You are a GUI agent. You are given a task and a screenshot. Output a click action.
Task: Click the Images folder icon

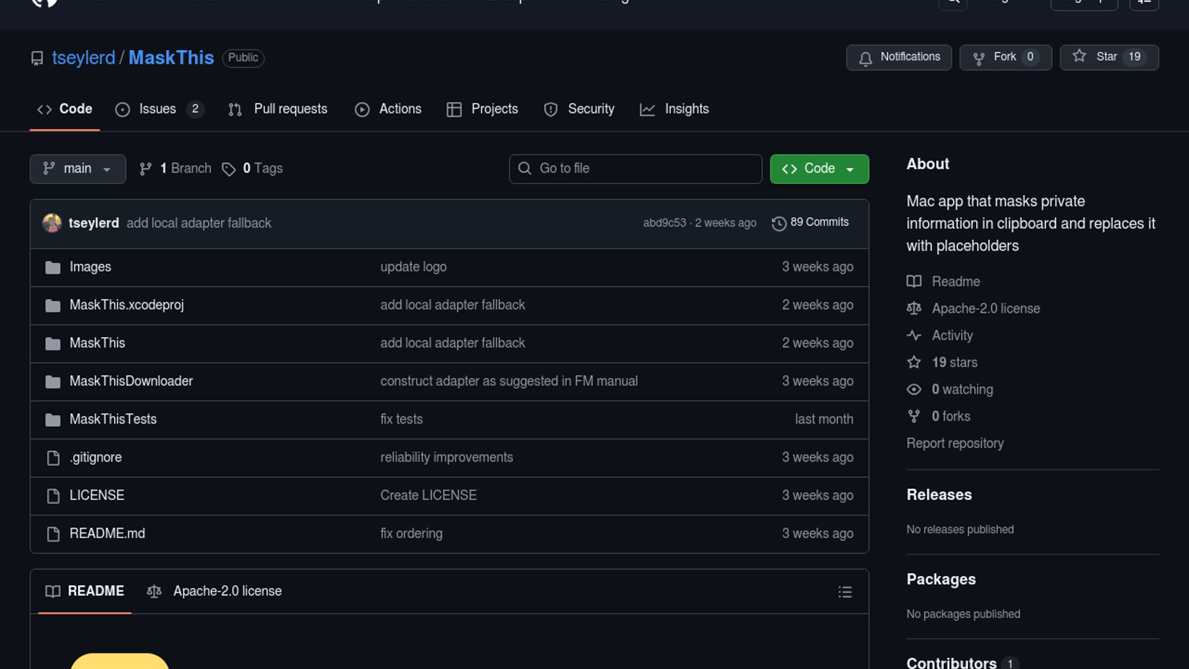(x=53, y=268)
